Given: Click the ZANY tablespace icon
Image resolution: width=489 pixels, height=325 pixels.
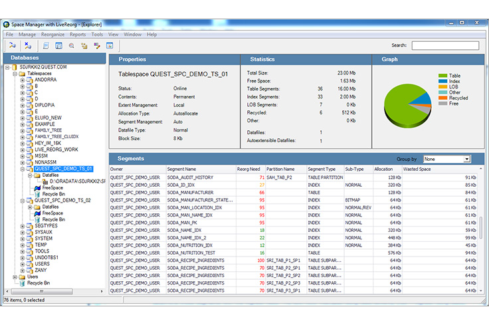Looking at the screenshot, I should (30, 271).
